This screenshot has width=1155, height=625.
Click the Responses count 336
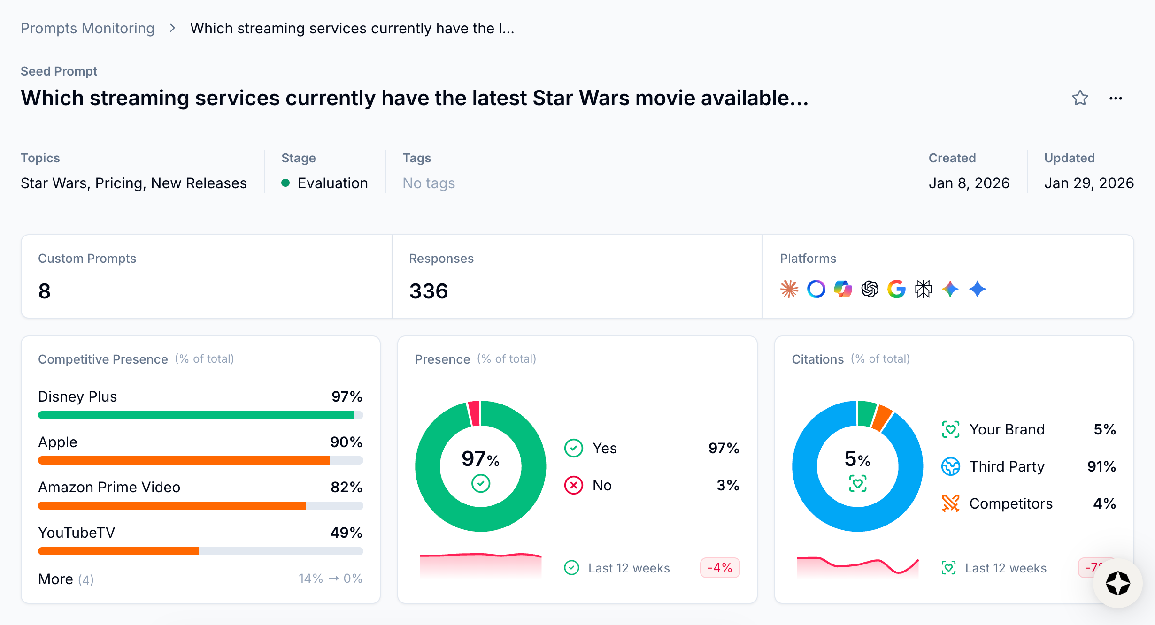(429, 291)
